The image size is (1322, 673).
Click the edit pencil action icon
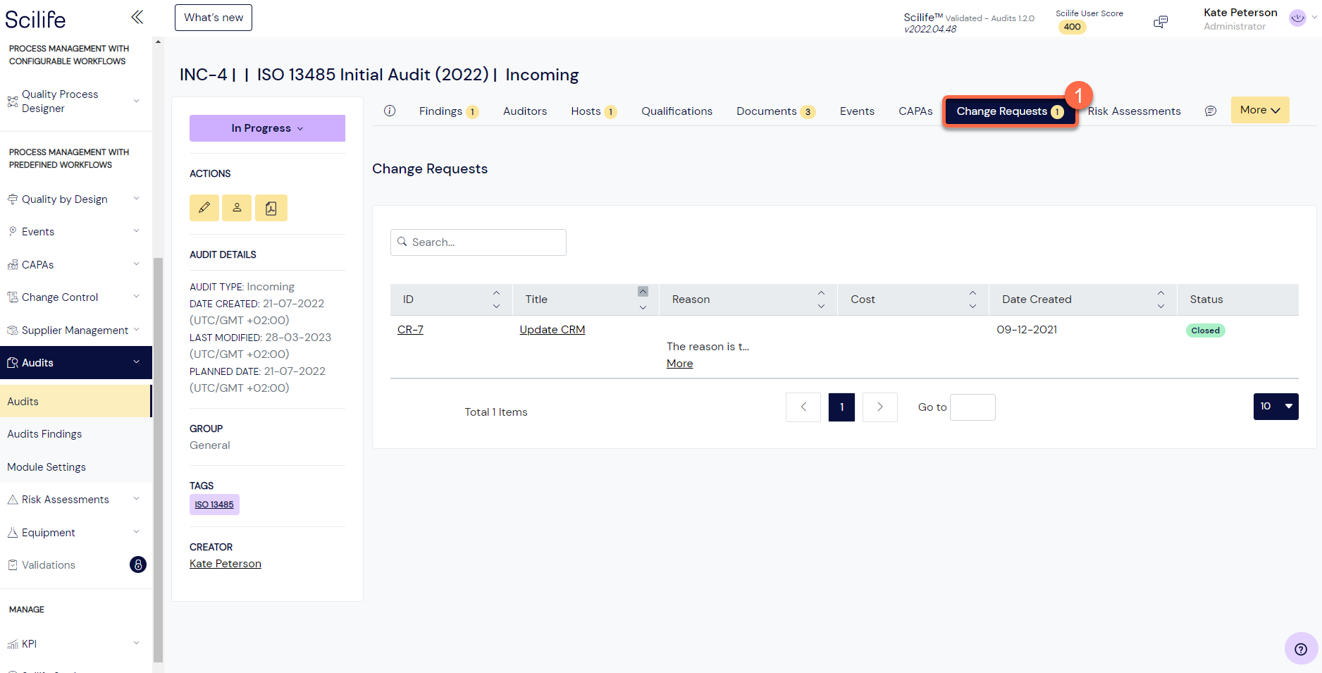[x=204, y=208]
